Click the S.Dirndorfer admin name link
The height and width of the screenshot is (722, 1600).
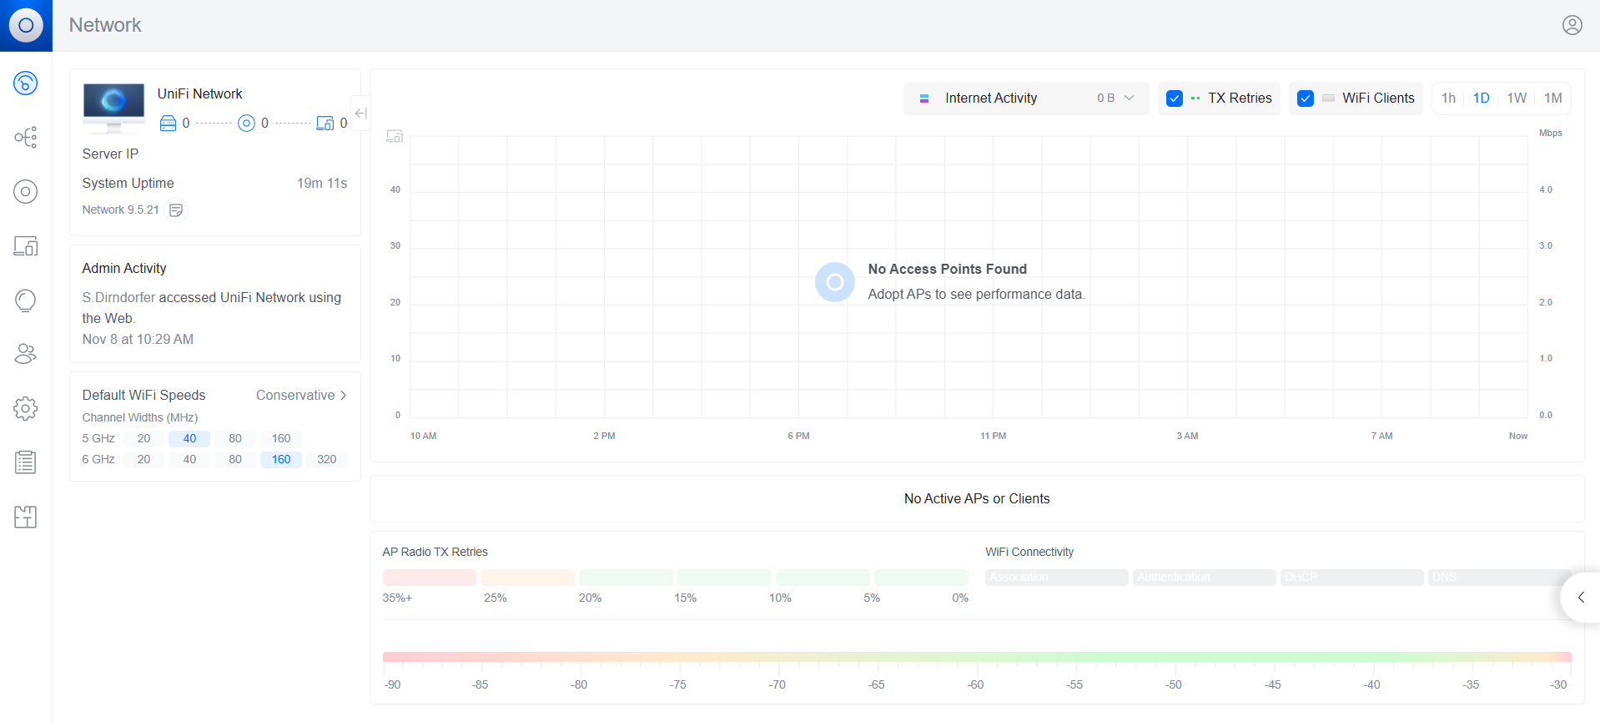coord(118,298)
